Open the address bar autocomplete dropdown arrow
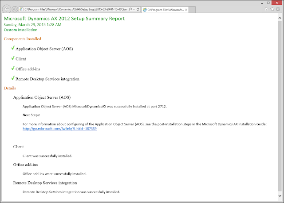Screen dimensions: 284x203 (x=134, y=9)
